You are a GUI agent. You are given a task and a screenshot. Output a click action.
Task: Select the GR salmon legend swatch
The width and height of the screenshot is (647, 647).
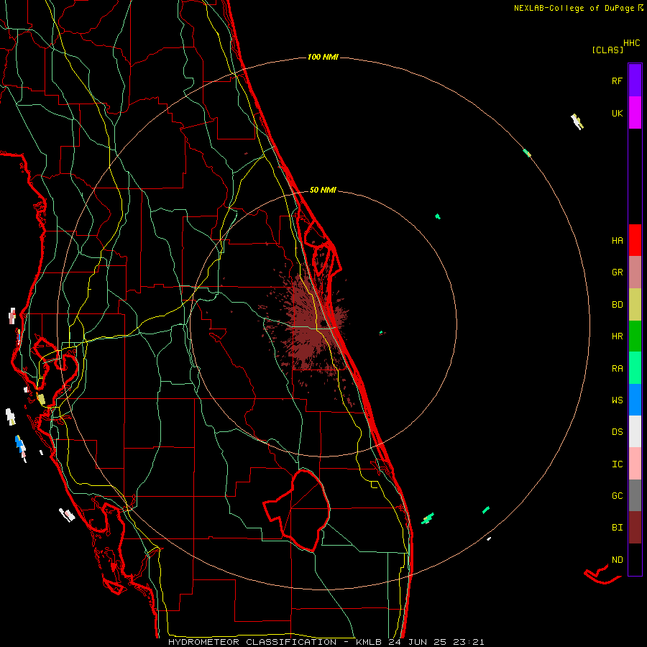(x=635, y=272)
